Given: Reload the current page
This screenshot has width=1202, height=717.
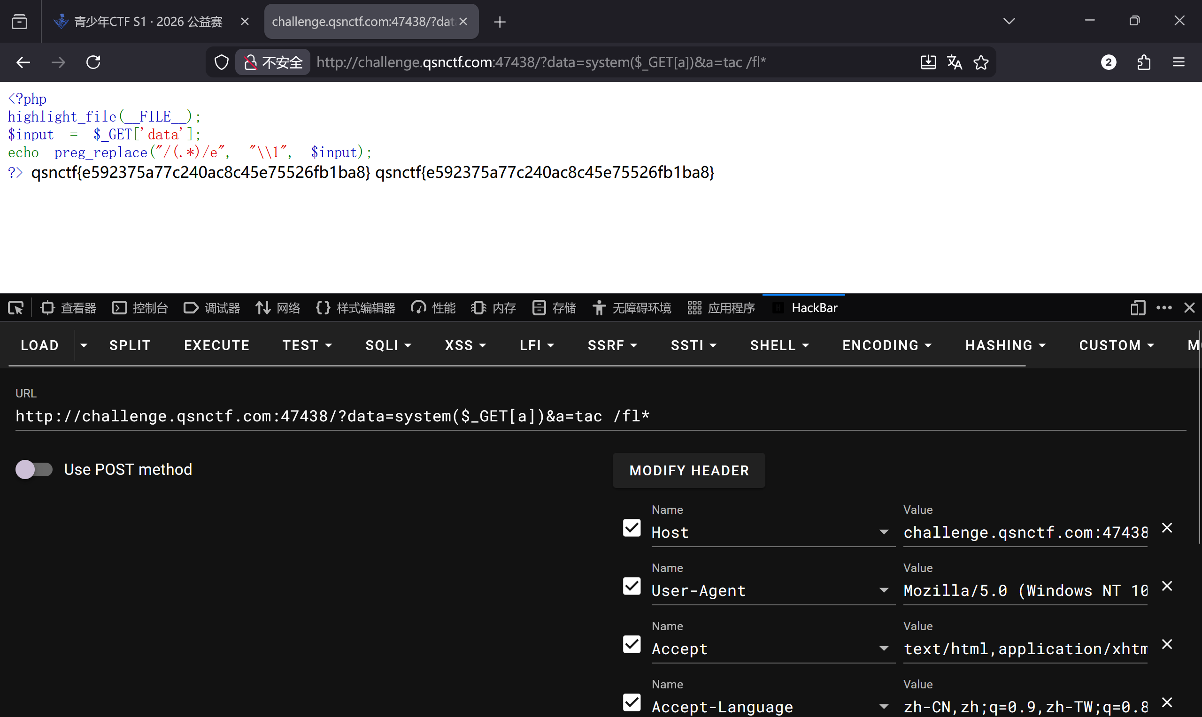Looking at the screenshot, I should pyautogui.click(x=93, y=62).
